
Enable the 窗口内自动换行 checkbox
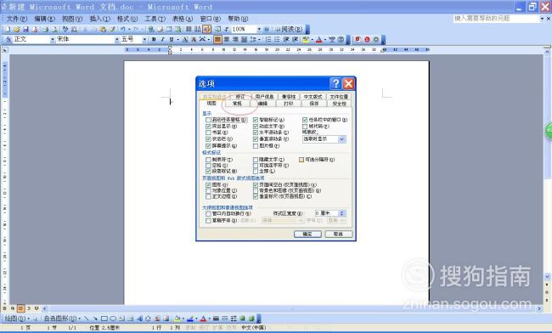click(x=208, y=214)
